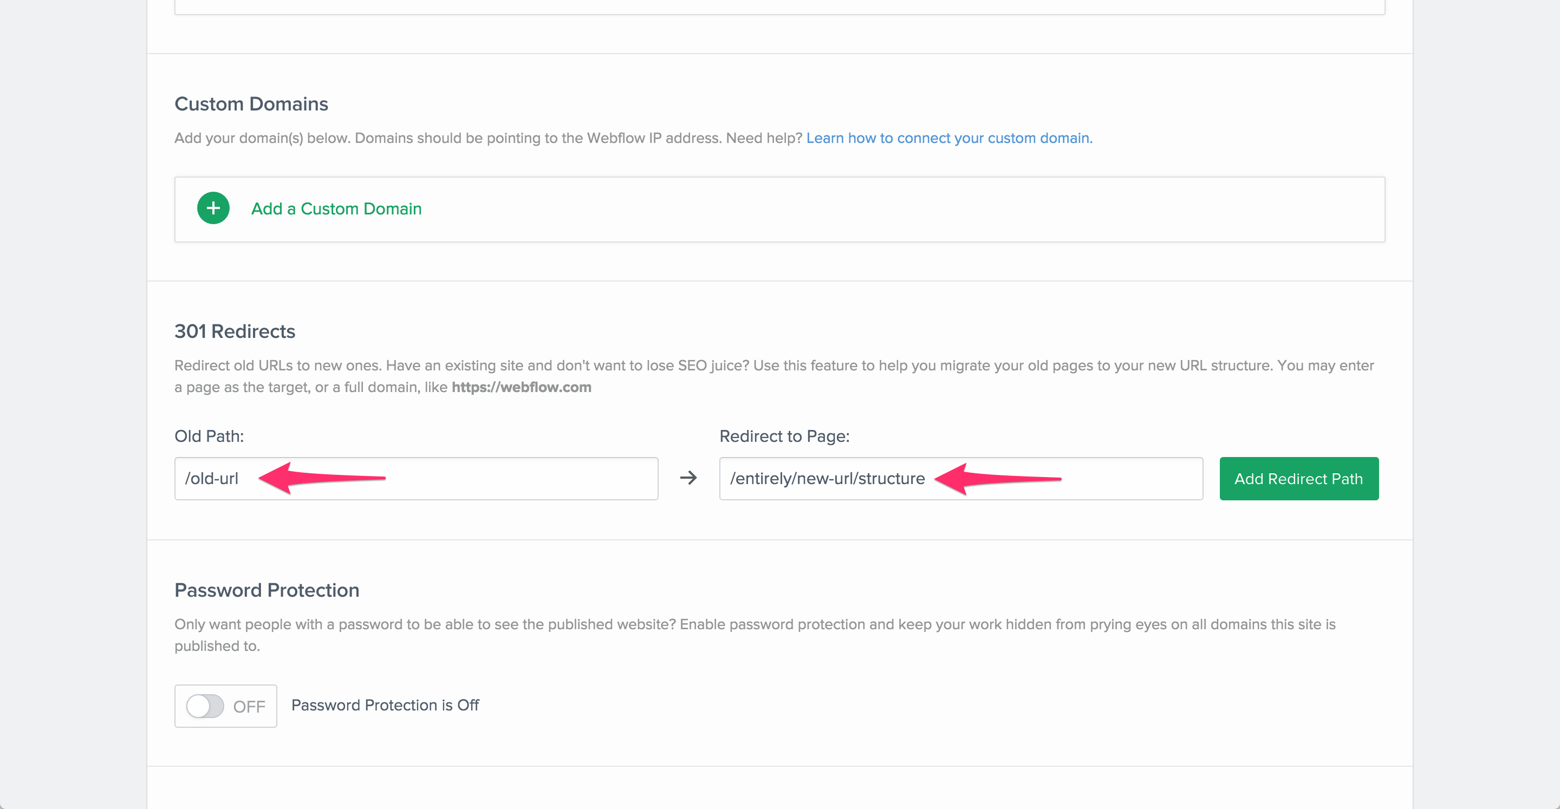Screen dimensions: 1560x809
Task: Click the Custom Domains section heading
Action: (251, 104)
